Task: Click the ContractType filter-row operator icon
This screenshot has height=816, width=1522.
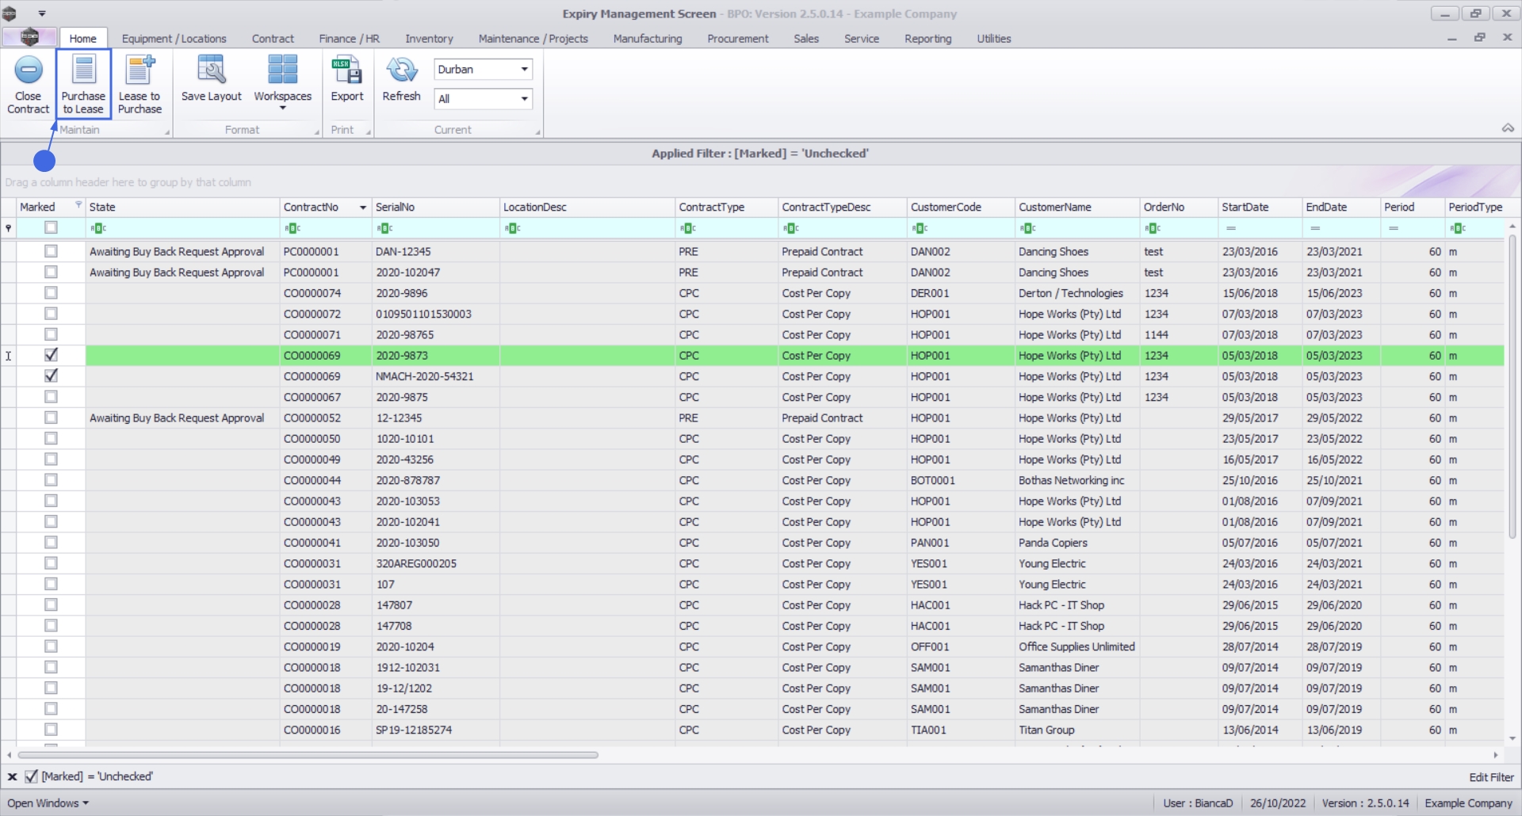Action: point(688,228)
